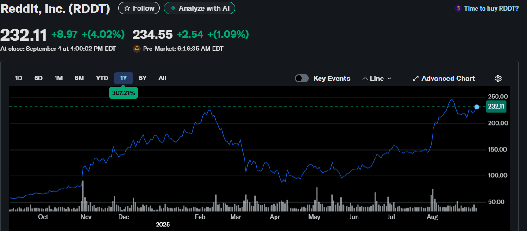Click the sparkle icon in Analyze with AI

[173, 8]
